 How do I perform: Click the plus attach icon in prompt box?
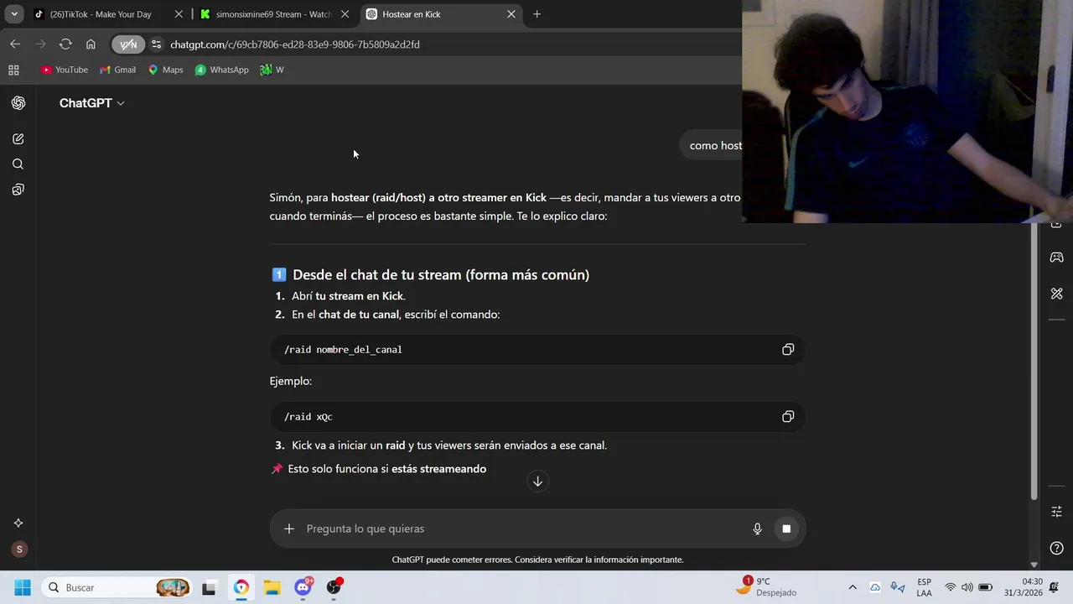tap(289, 528)
